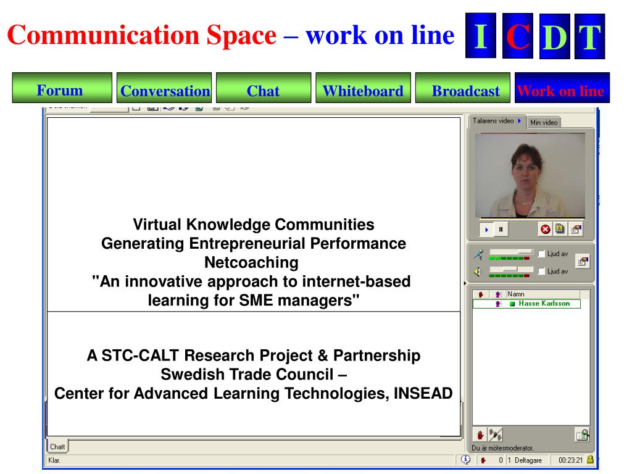Select the Work on line button
The image size is (632, 474).
562,88
